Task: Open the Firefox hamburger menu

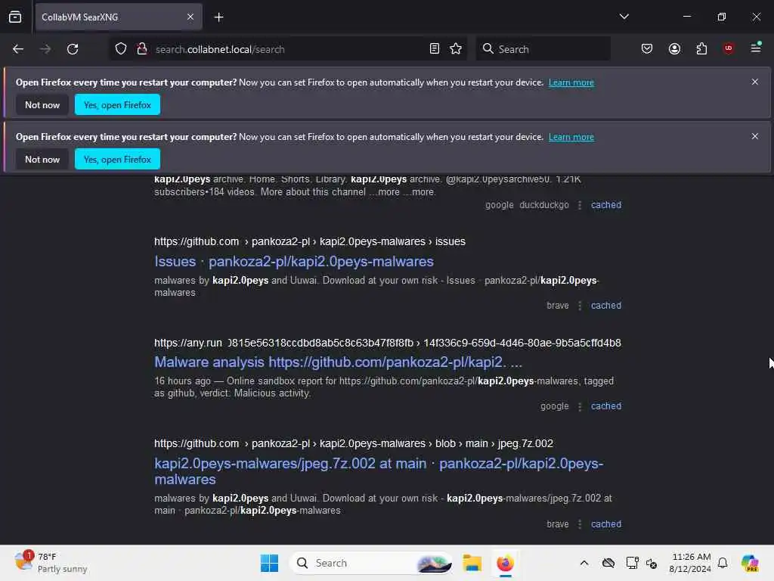Action: 756,48
